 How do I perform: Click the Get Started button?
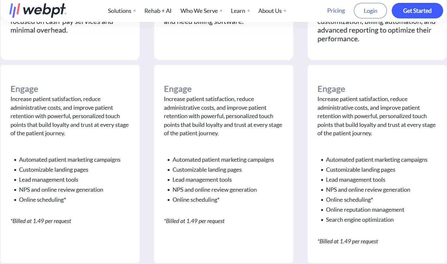pyautogui.click(x=417, y=10)
